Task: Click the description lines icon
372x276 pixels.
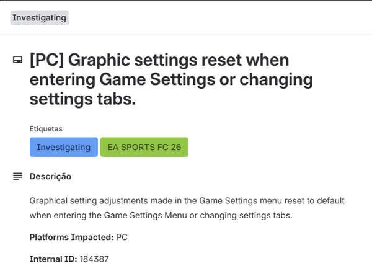Action: point(17,177)
